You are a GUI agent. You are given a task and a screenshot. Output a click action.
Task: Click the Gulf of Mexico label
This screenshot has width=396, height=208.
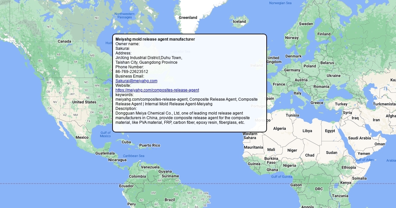click(x=105, y=134)
